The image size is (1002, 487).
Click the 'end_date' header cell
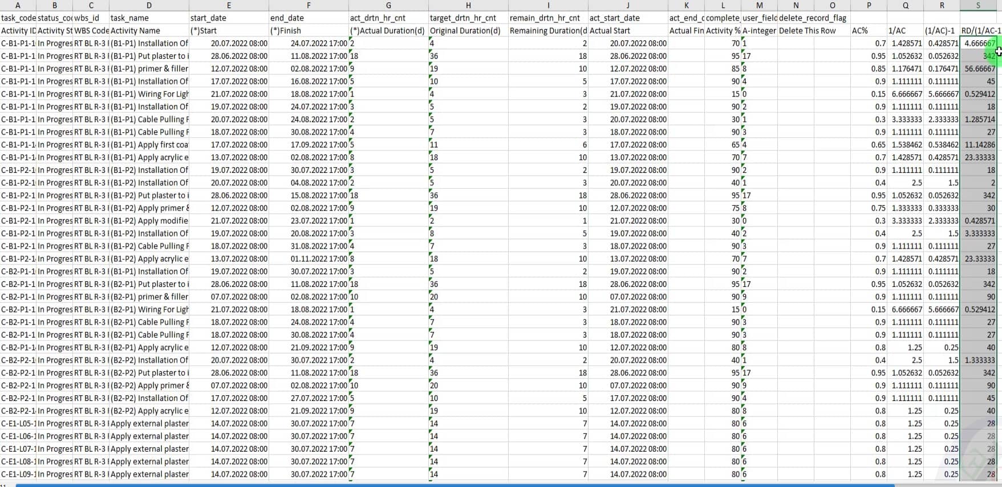pyautogui.click(x=309, y=18)
